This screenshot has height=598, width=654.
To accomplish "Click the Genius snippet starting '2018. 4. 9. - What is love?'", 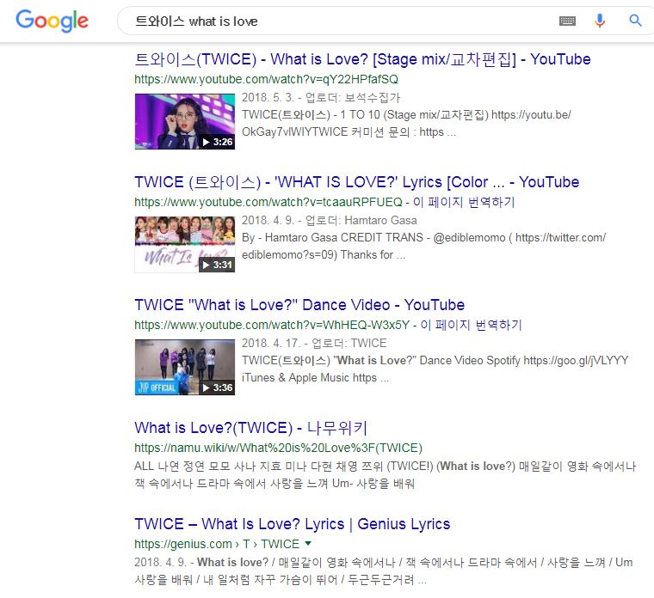I will [383, 571].
